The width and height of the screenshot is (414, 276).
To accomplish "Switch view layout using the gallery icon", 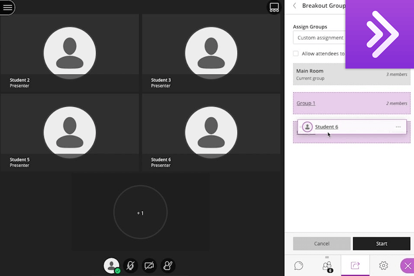I will pos(274,7).
